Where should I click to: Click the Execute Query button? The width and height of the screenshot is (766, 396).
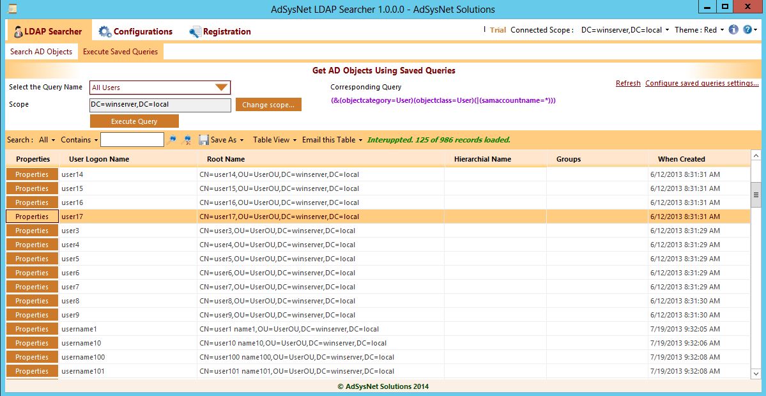pyautogui.click(x=134, y=121)
